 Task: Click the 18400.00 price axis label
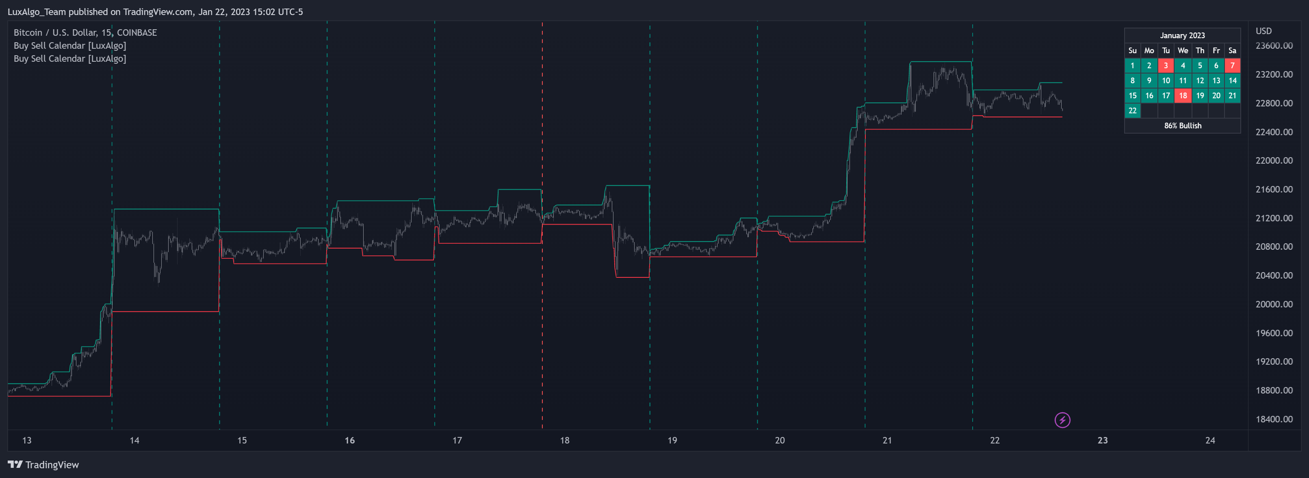pyautogui.click(x=1274, y=419)
